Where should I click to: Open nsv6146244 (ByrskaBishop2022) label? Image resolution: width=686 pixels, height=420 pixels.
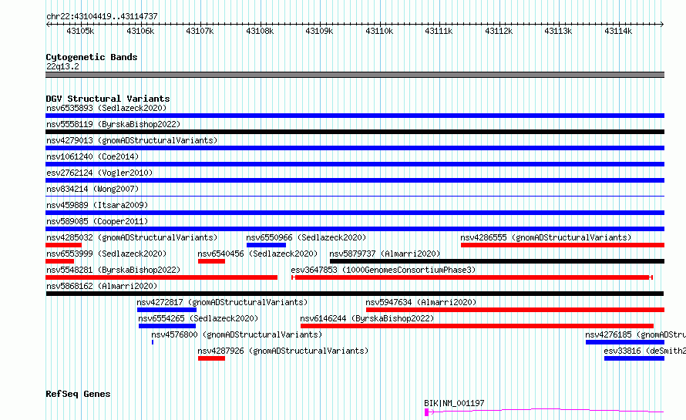[x=367, y=318]
